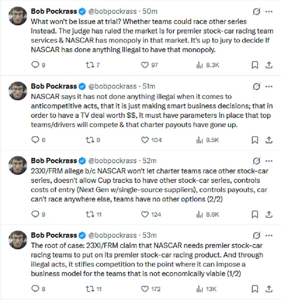
Task: Like the tweet with 97 likes
Action: tap(145, 65)
